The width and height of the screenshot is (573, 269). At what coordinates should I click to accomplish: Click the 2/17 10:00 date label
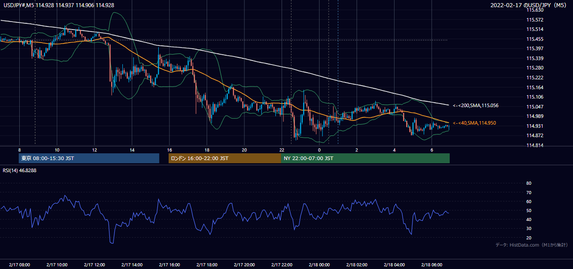[x=57, y=265]
